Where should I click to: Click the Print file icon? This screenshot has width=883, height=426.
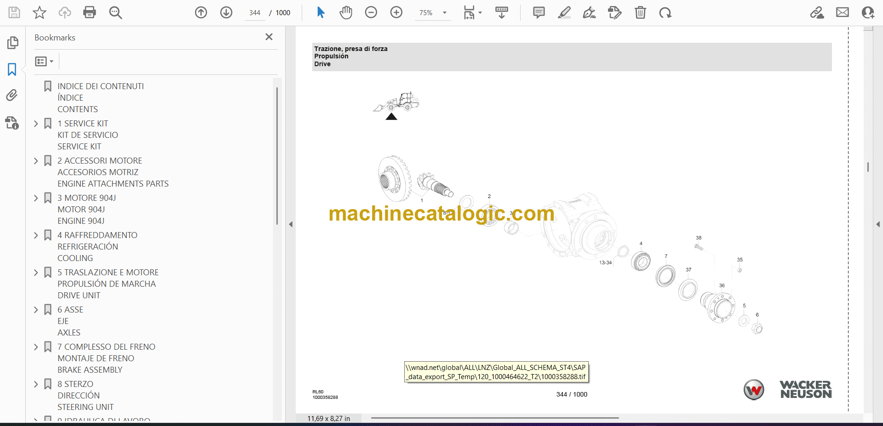[89, 12]
